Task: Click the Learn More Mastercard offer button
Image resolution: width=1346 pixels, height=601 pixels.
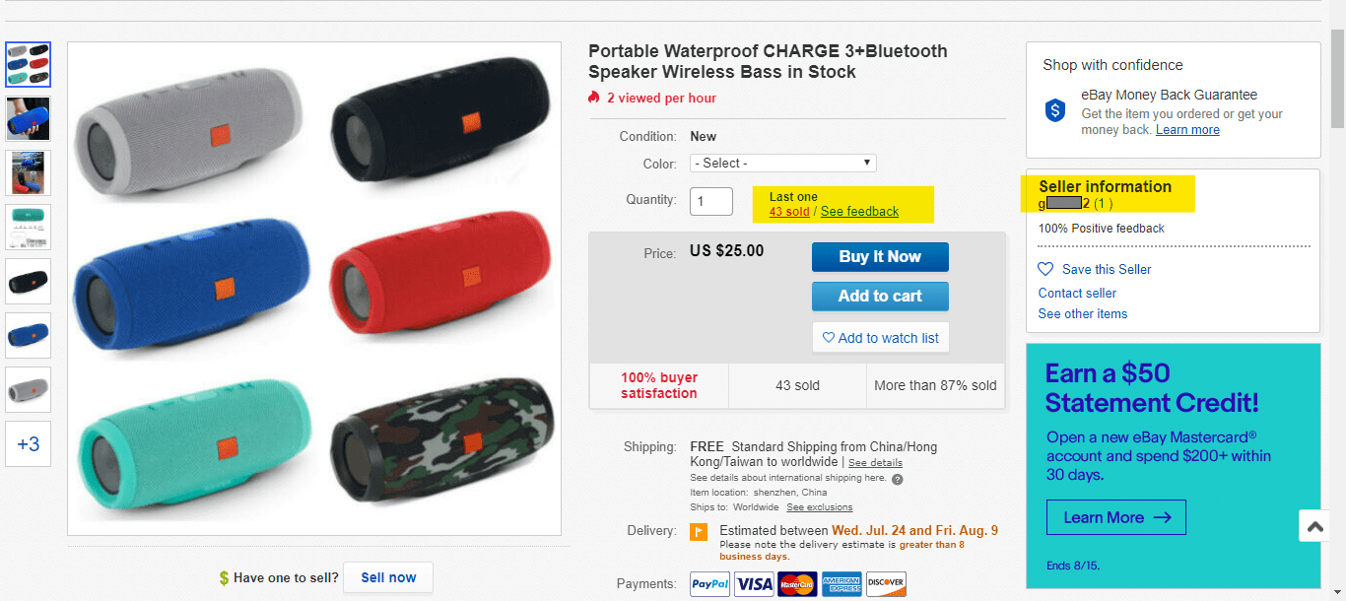Action: pos(1116,517)
